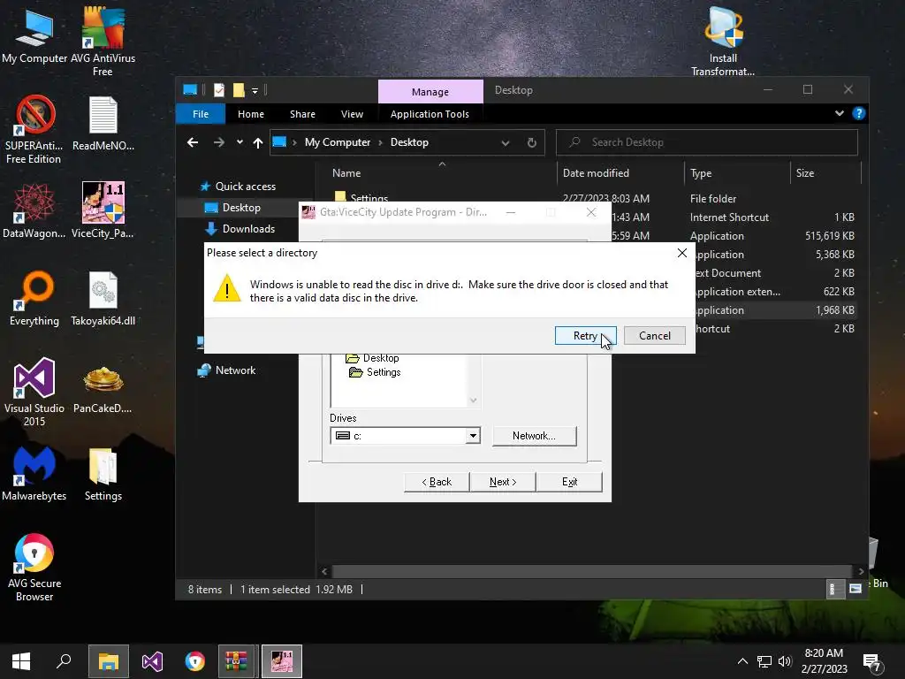Switch to details view layout icon
Image resolution: width=905 pixels, height=679 pixels.
(833, 589)
